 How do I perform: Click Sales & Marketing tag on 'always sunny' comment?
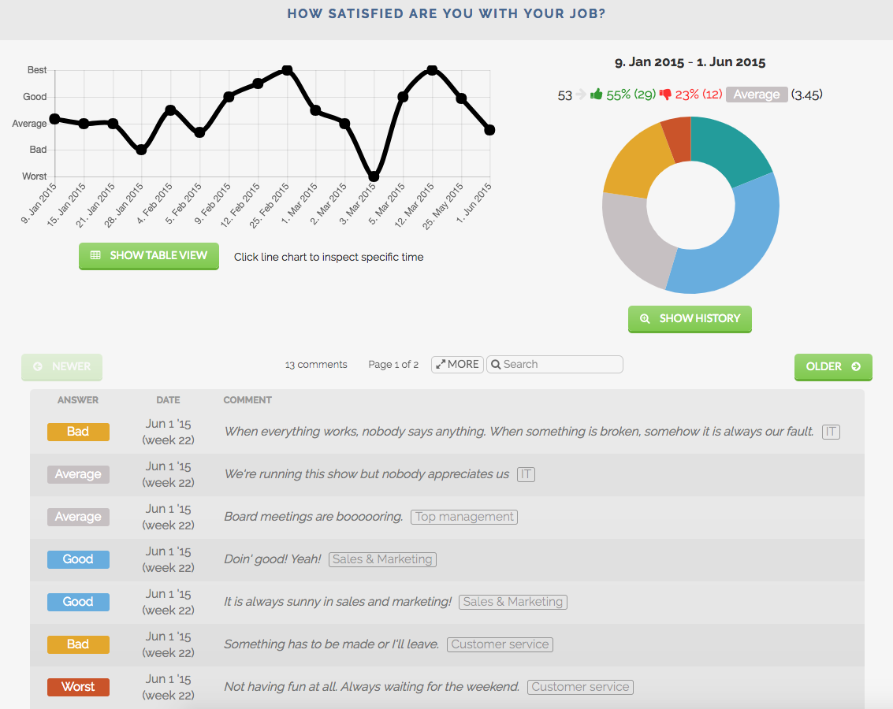[513, 602]
